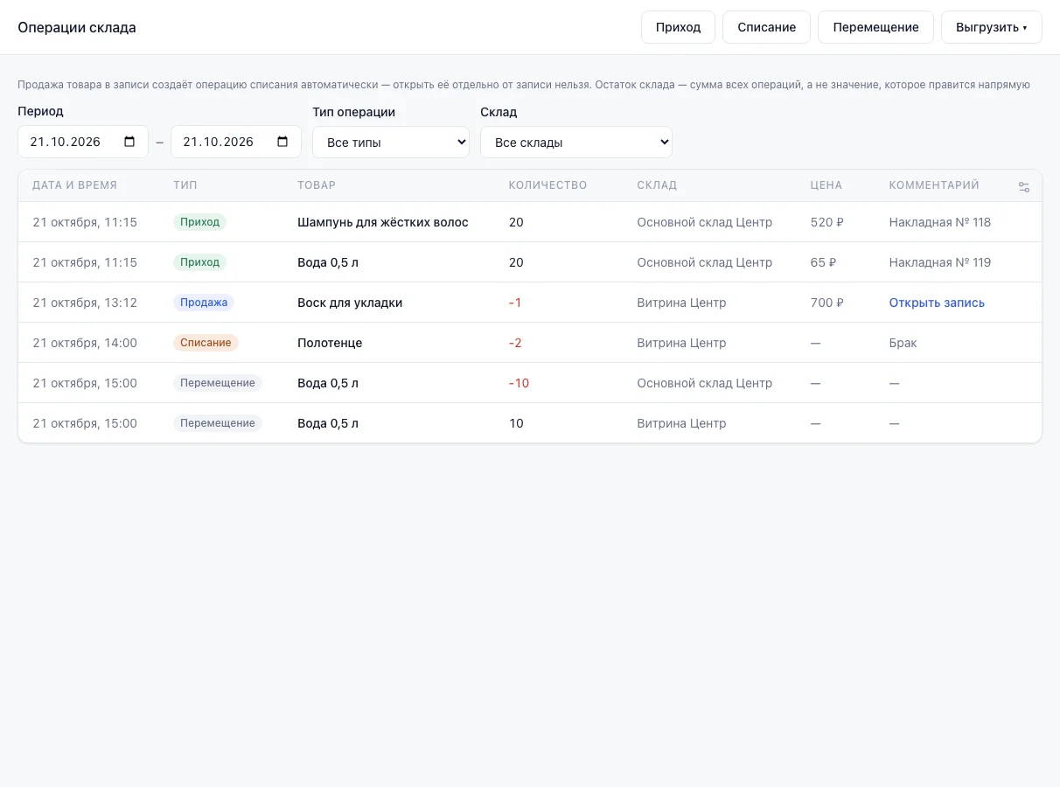Click the 65 ₽ price value
This screenshot has height=787, width=1060.
click(x=824, y=262)
